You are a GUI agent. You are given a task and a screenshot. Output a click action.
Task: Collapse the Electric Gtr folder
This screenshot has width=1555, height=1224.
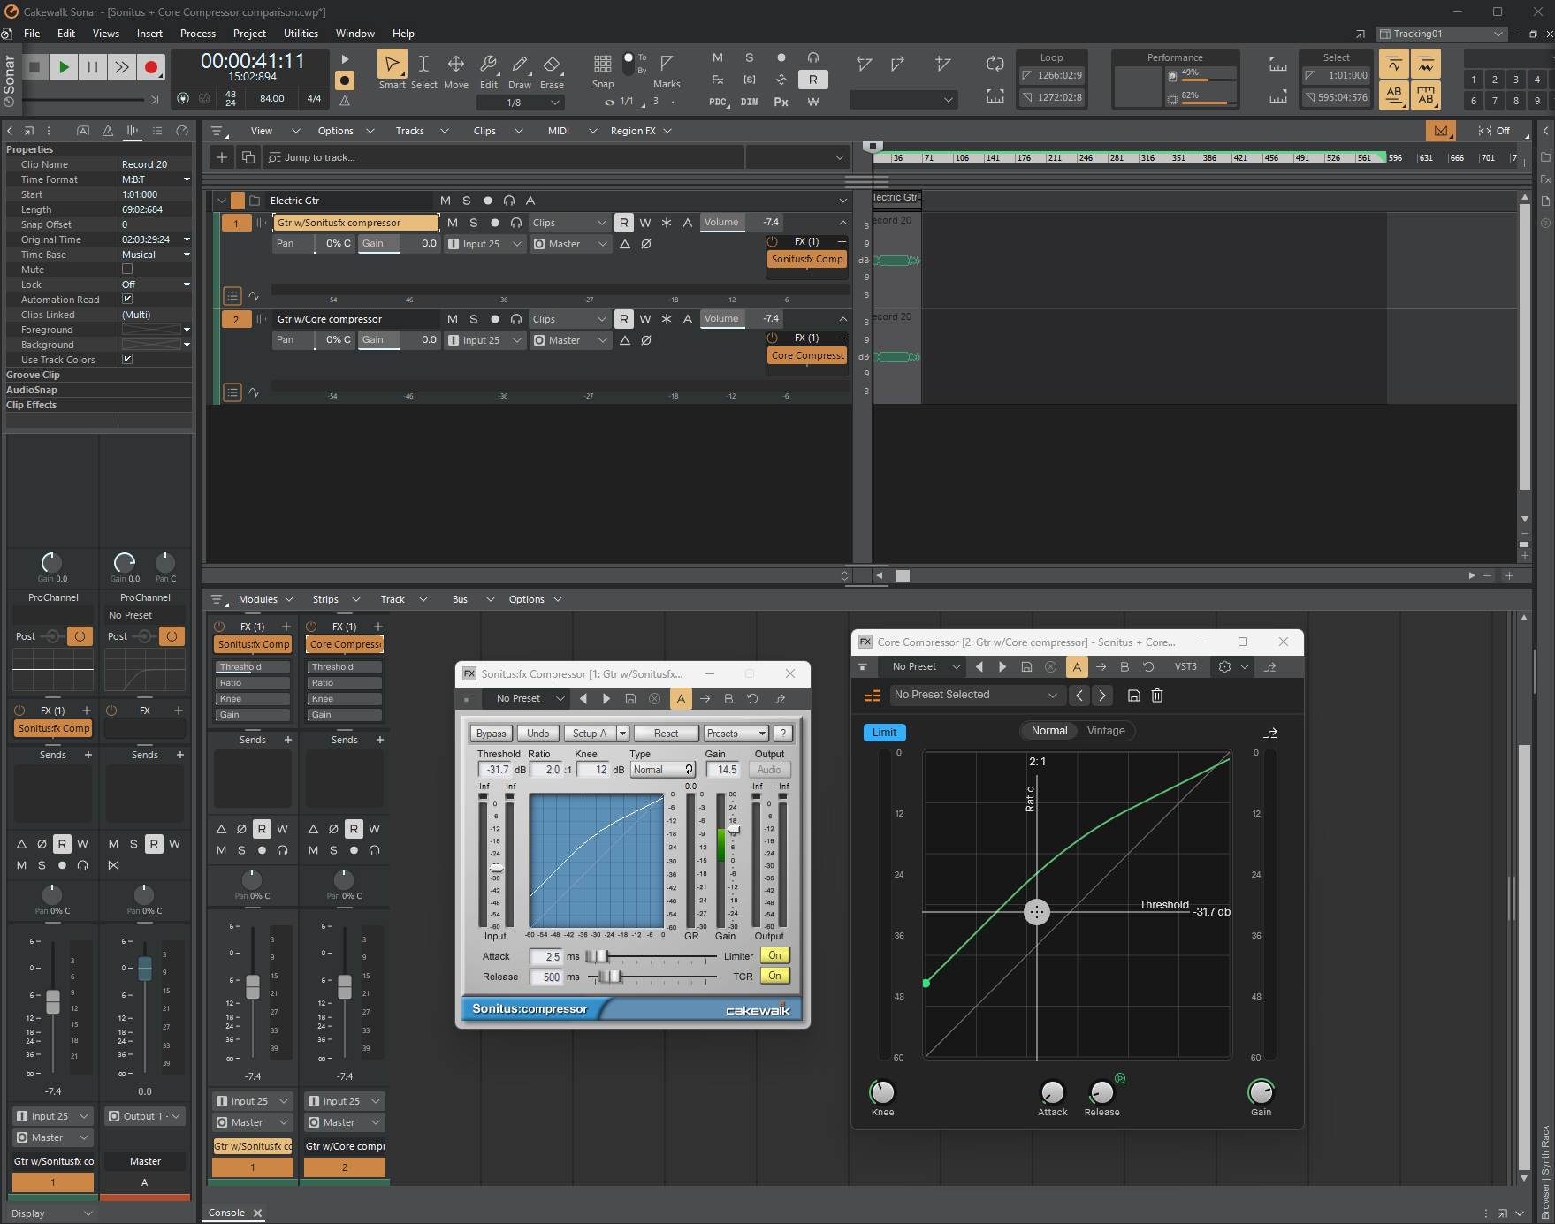222,201
